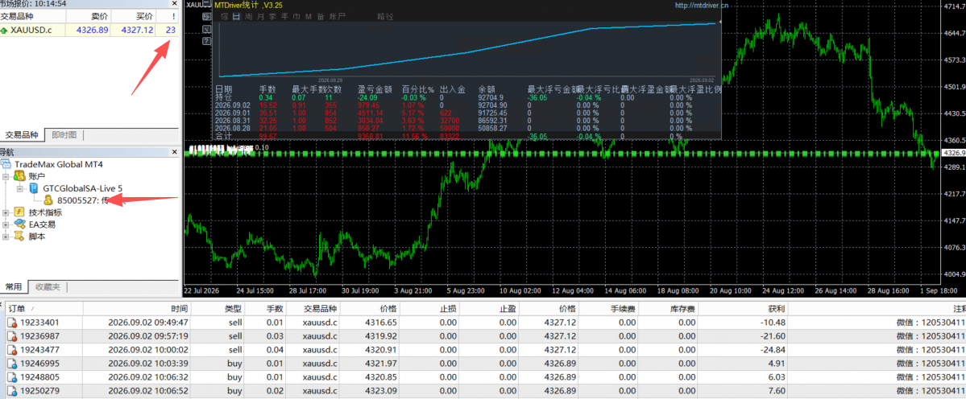Screen dimensions: 966x399
Task: Click the order icon for ticket 19250279
Action: (12, 390)
